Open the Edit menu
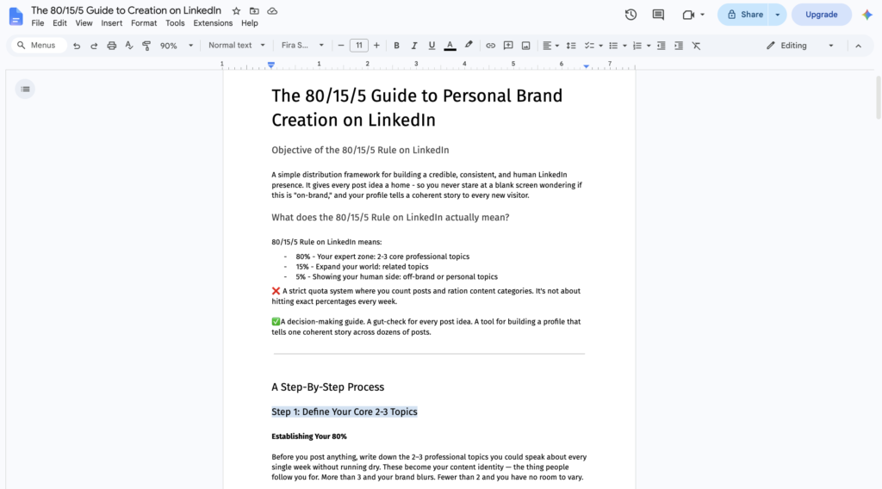The width and height of the screenshot is (882, 489). (59, 23)
